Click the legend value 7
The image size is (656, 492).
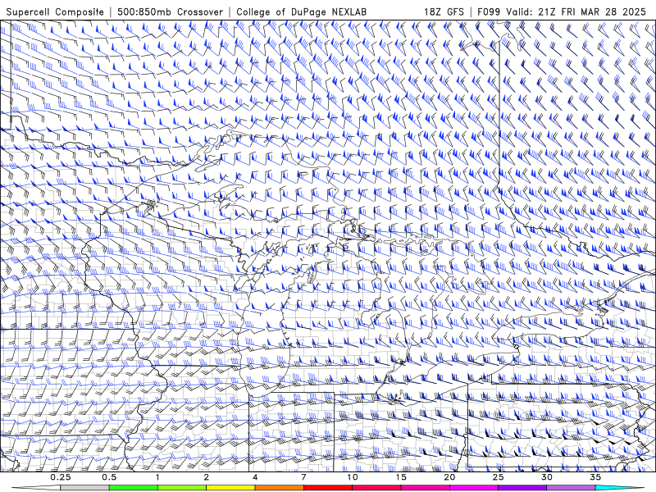(x=303, y=477)
